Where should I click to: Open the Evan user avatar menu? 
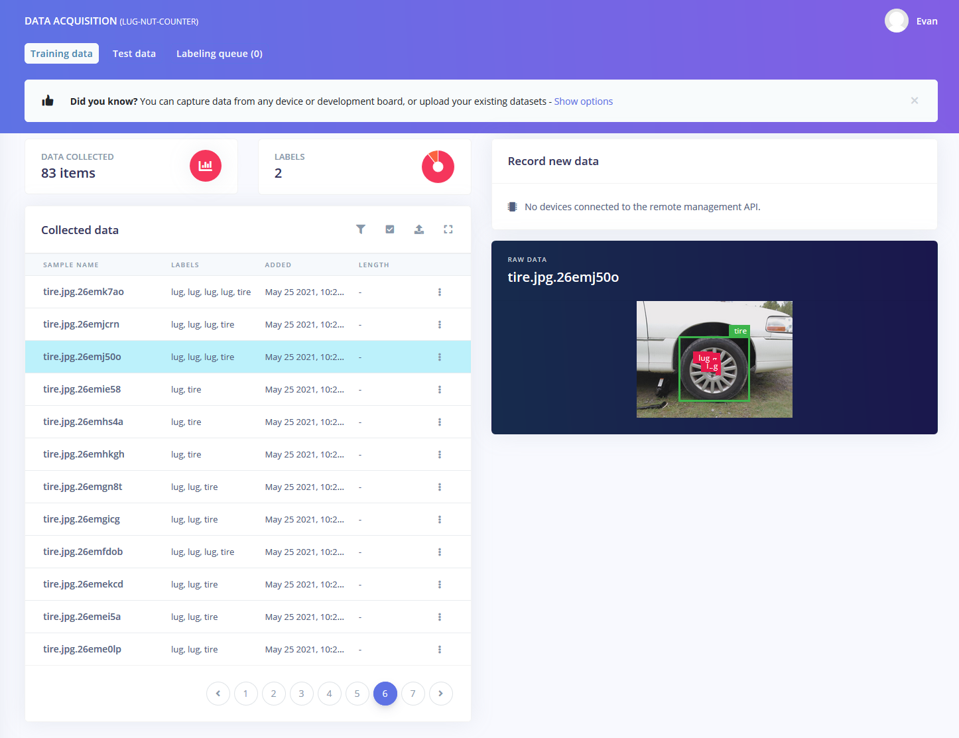coord(897,21)
